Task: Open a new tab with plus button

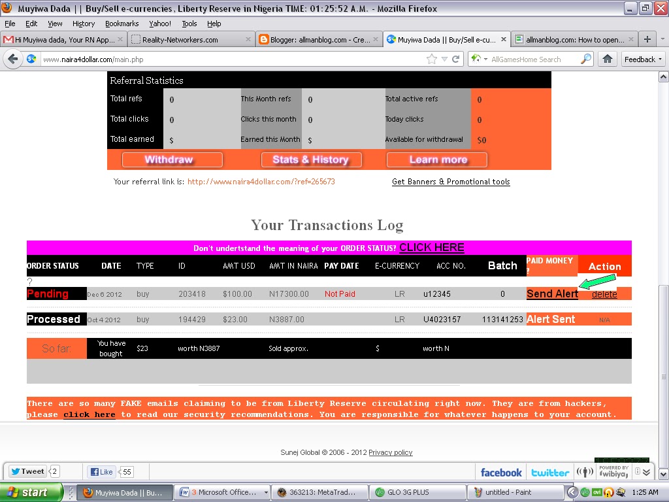Action: click(x=647, y=39)
